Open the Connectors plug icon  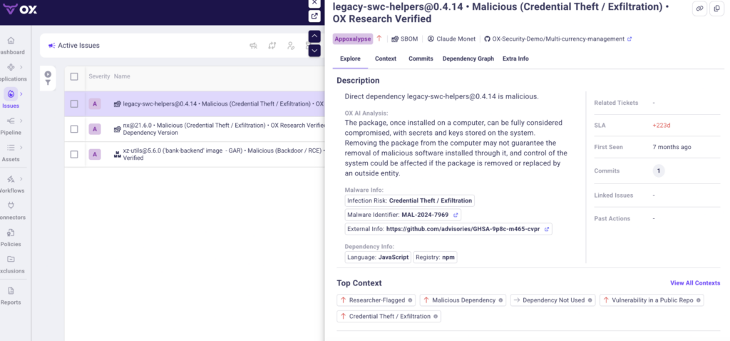click(11, 205)
